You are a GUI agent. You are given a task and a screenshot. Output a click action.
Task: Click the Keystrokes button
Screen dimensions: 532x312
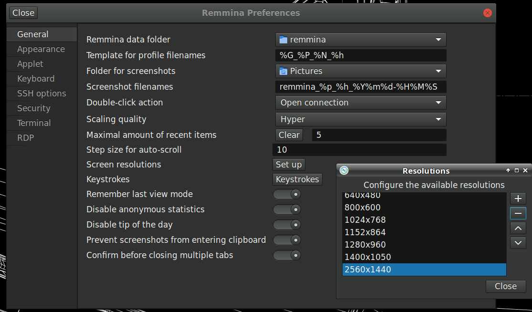tap(297, 179)
